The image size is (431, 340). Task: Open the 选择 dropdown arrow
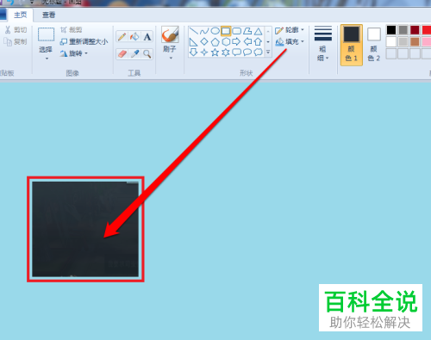47,59
